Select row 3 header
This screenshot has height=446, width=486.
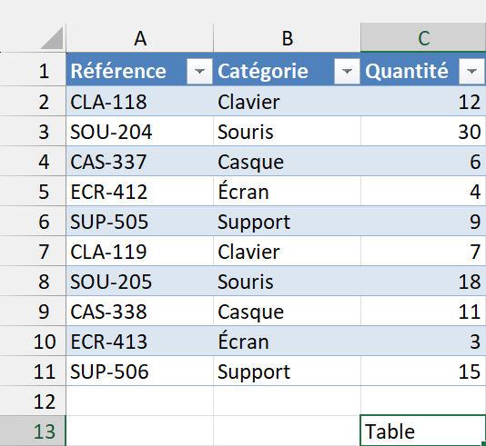[33, 132]
